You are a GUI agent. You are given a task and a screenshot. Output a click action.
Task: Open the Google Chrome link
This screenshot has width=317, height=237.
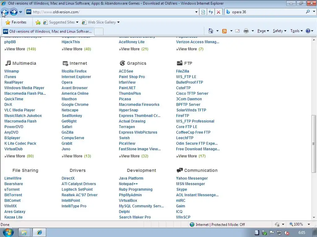(75, 104)
